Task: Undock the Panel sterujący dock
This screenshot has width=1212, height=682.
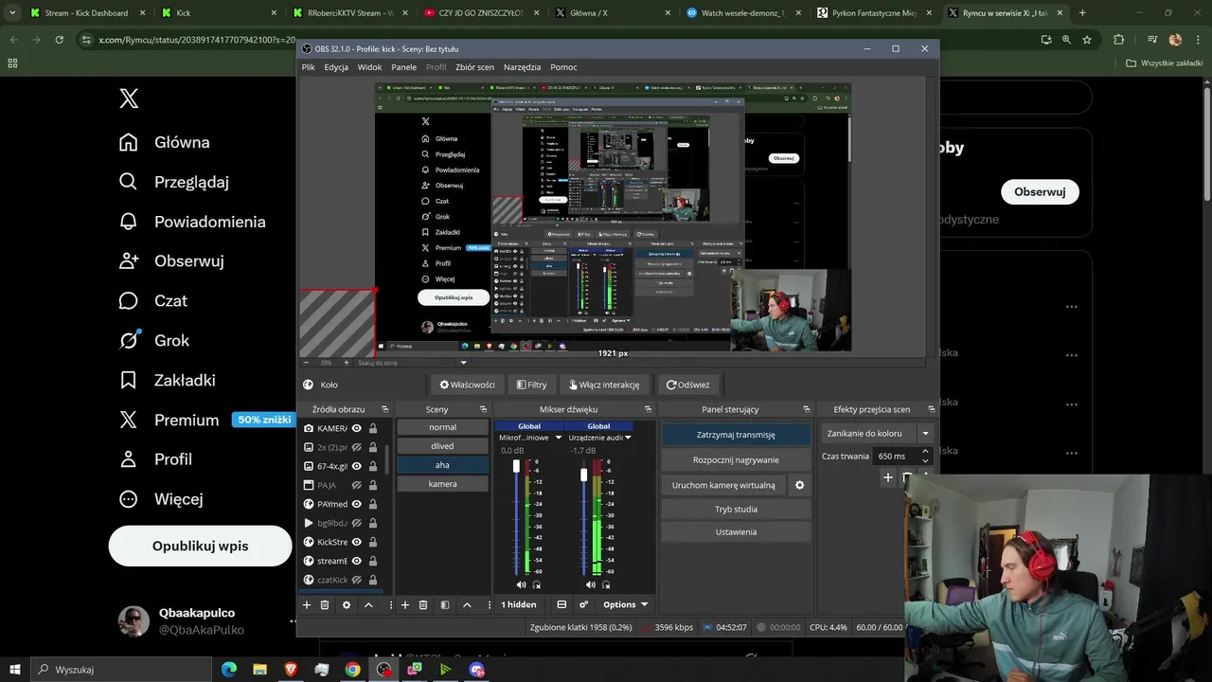Action: [807, 409]
